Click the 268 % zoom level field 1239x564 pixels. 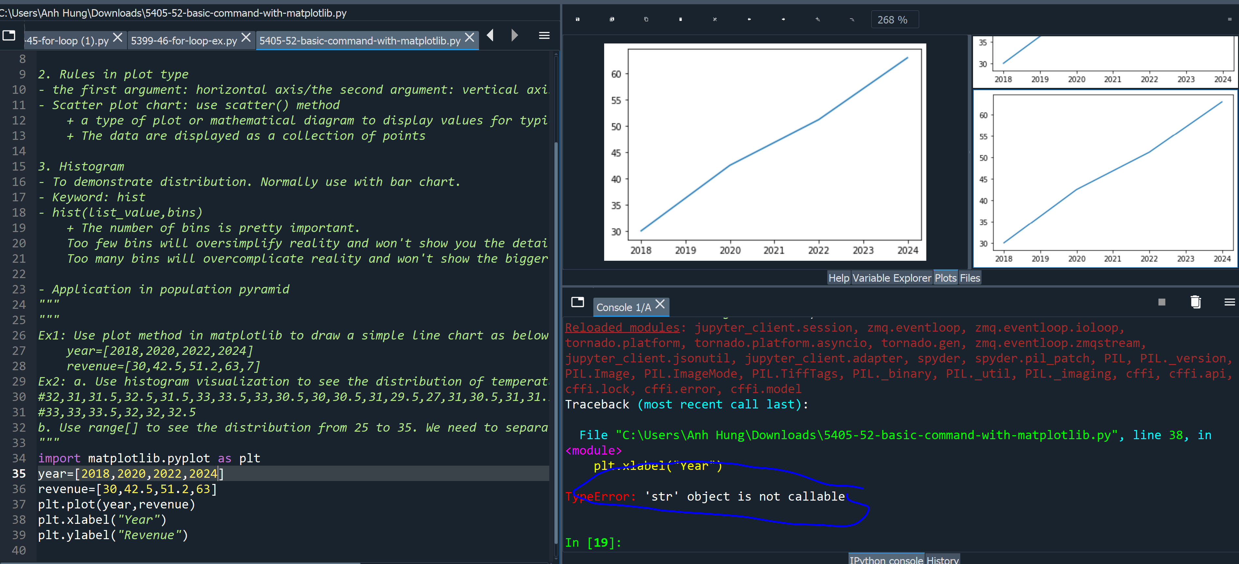[895, 20]
